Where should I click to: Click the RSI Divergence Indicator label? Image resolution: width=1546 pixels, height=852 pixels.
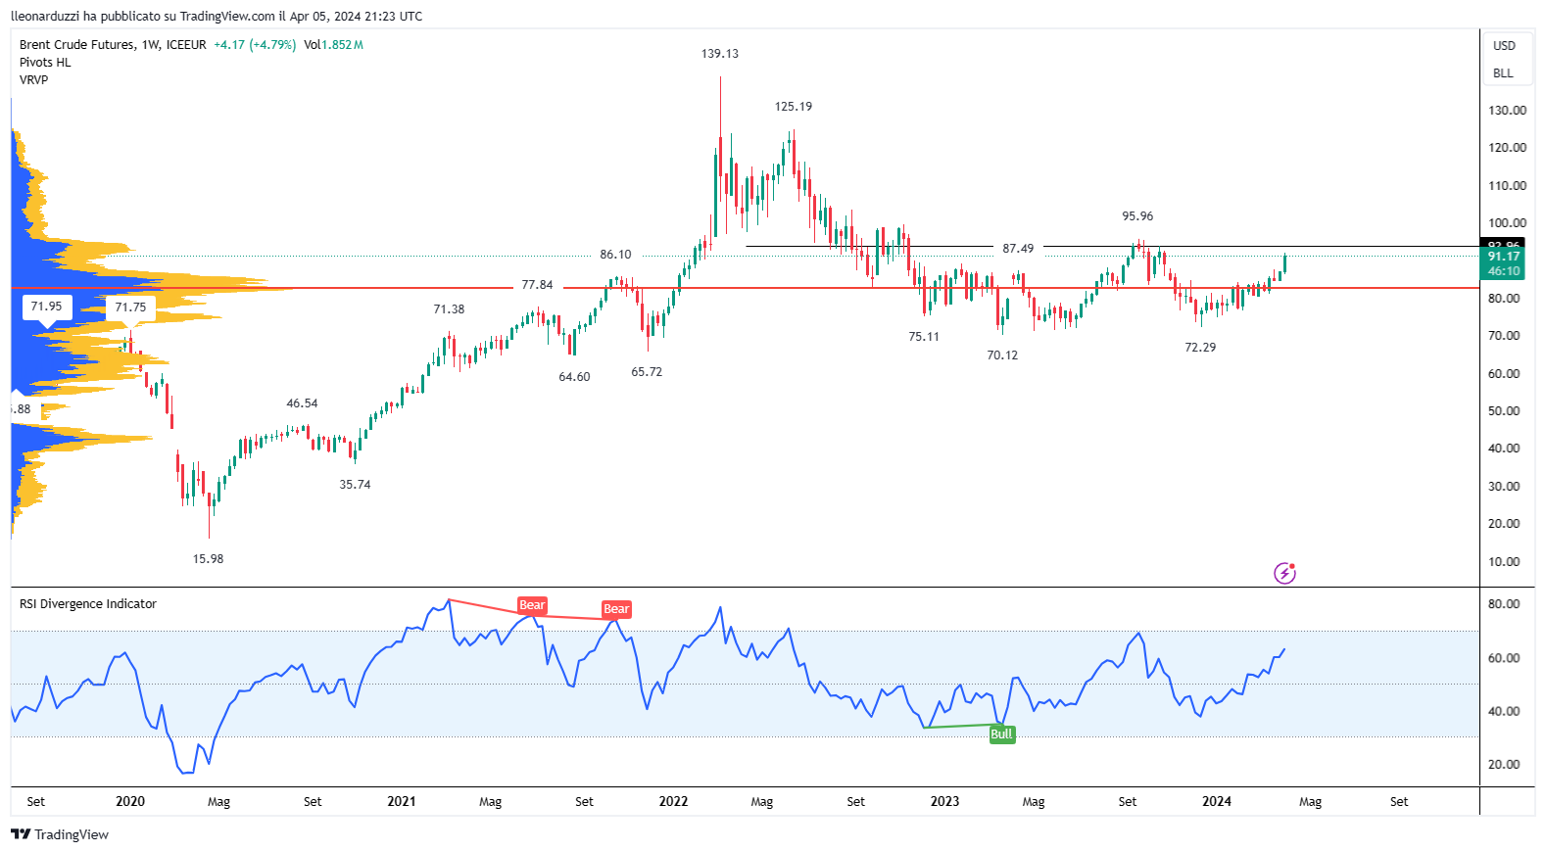[x=88, y=604]
